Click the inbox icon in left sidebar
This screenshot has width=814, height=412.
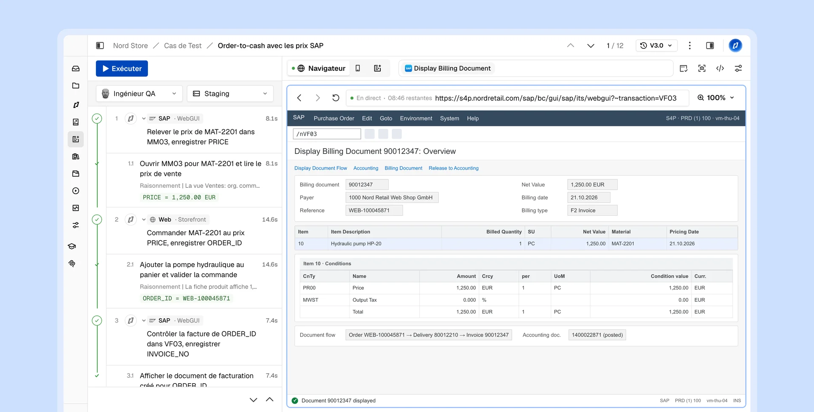[x=75, y=68]
